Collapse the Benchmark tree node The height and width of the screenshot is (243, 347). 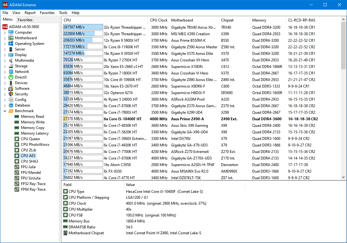coord(5,111)
